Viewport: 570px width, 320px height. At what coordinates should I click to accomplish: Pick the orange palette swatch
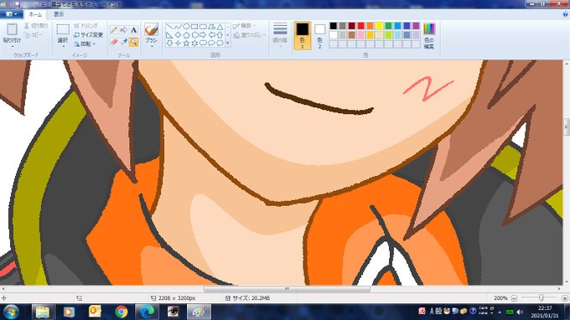[370, 26]
